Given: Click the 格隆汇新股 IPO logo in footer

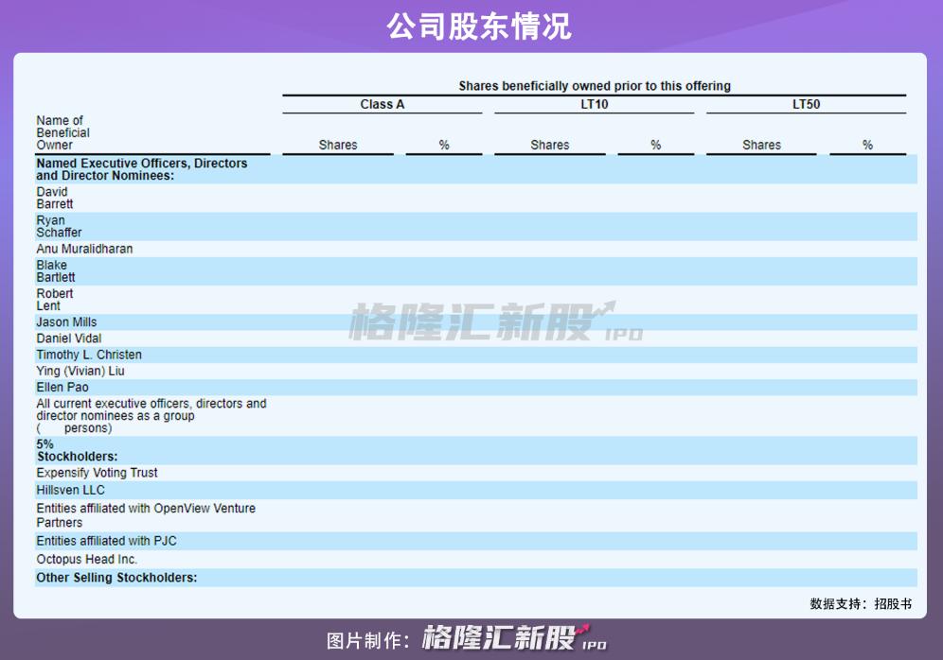Looking at the screenshot, I should click(514, 638).
